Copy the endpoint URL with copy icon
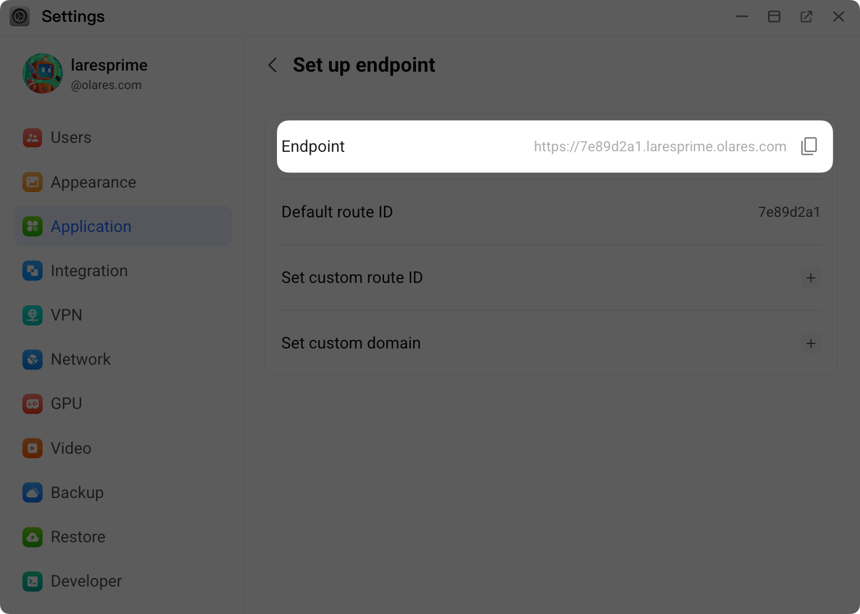Viewport: 860px width, 614px height. coord(809,146)
